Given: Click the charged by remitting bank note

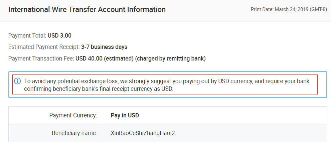Looking at the screenshot, I should tap(170, 59).
